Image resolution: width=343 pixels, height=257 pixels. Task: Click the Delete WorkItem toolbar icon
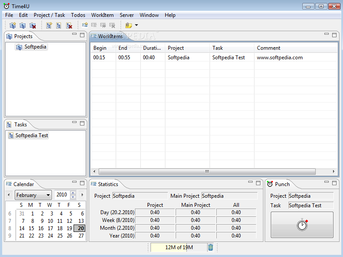(112, 25)
